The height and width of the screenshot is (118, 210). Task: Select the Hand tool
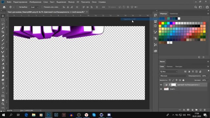(3, 100)
